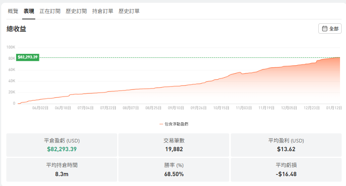This screenshot has height=186, width=346.
Task: Click the 08月07日 axis date
Action: [x=131, y=108]
